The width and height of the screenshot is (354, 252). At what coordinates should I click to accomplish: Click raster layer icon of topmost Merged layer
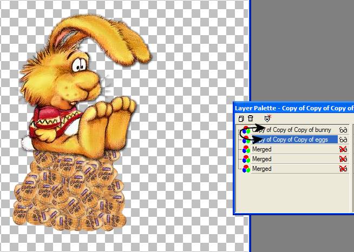(246, 149)
